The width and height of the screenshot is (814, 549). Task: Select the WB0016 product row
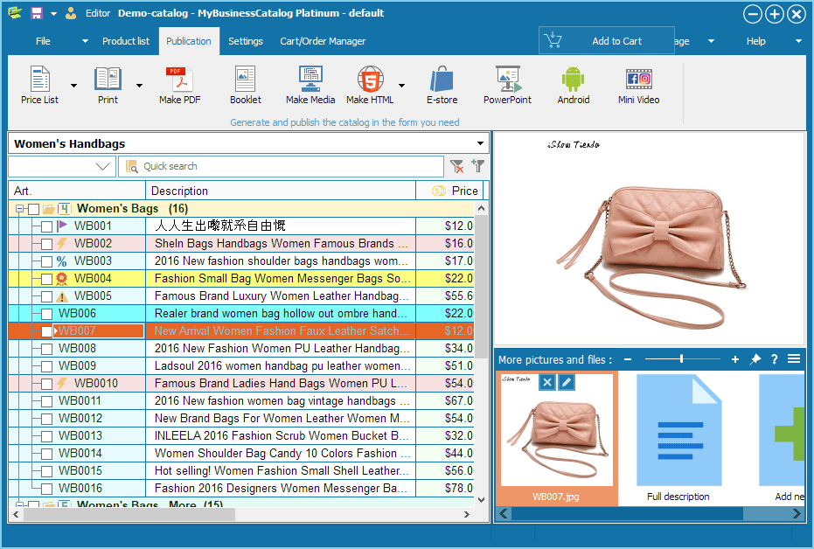241,489
